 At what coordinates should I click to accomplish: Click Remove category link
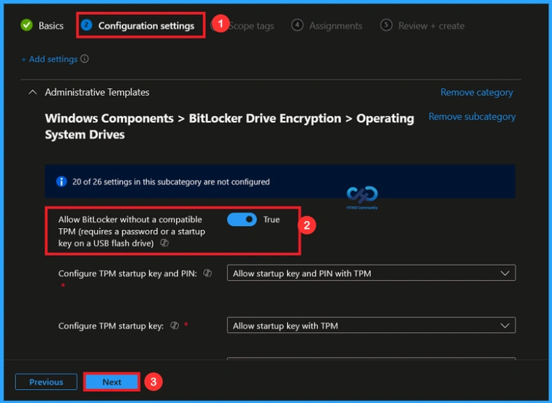click(477, 92)
